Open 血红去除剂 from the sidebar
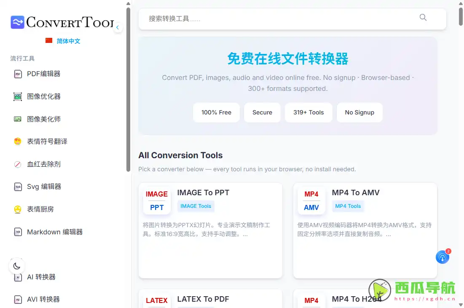Viewport: 464px width, 308px height. tap(43, 165)
